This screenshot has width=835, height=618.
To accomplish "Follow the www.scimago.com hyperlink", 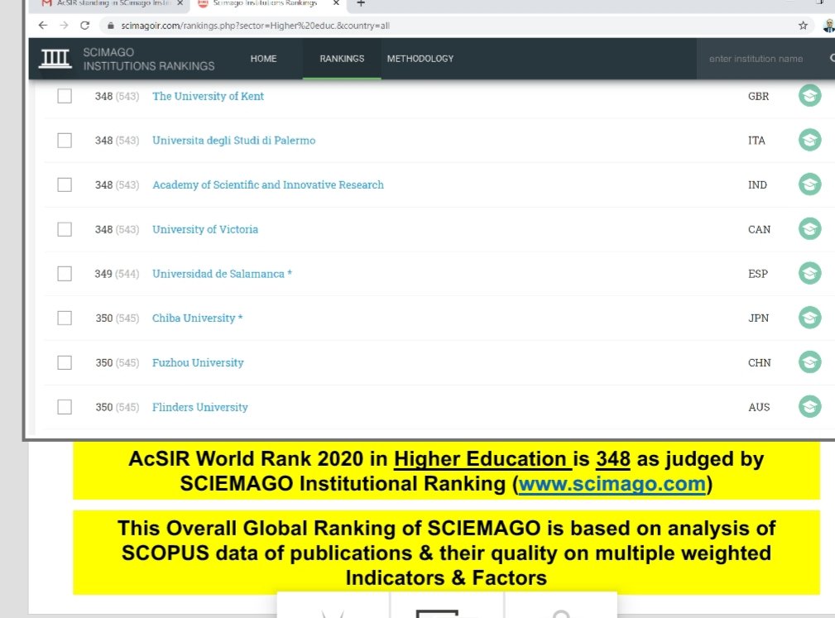I will pos(612,484).
